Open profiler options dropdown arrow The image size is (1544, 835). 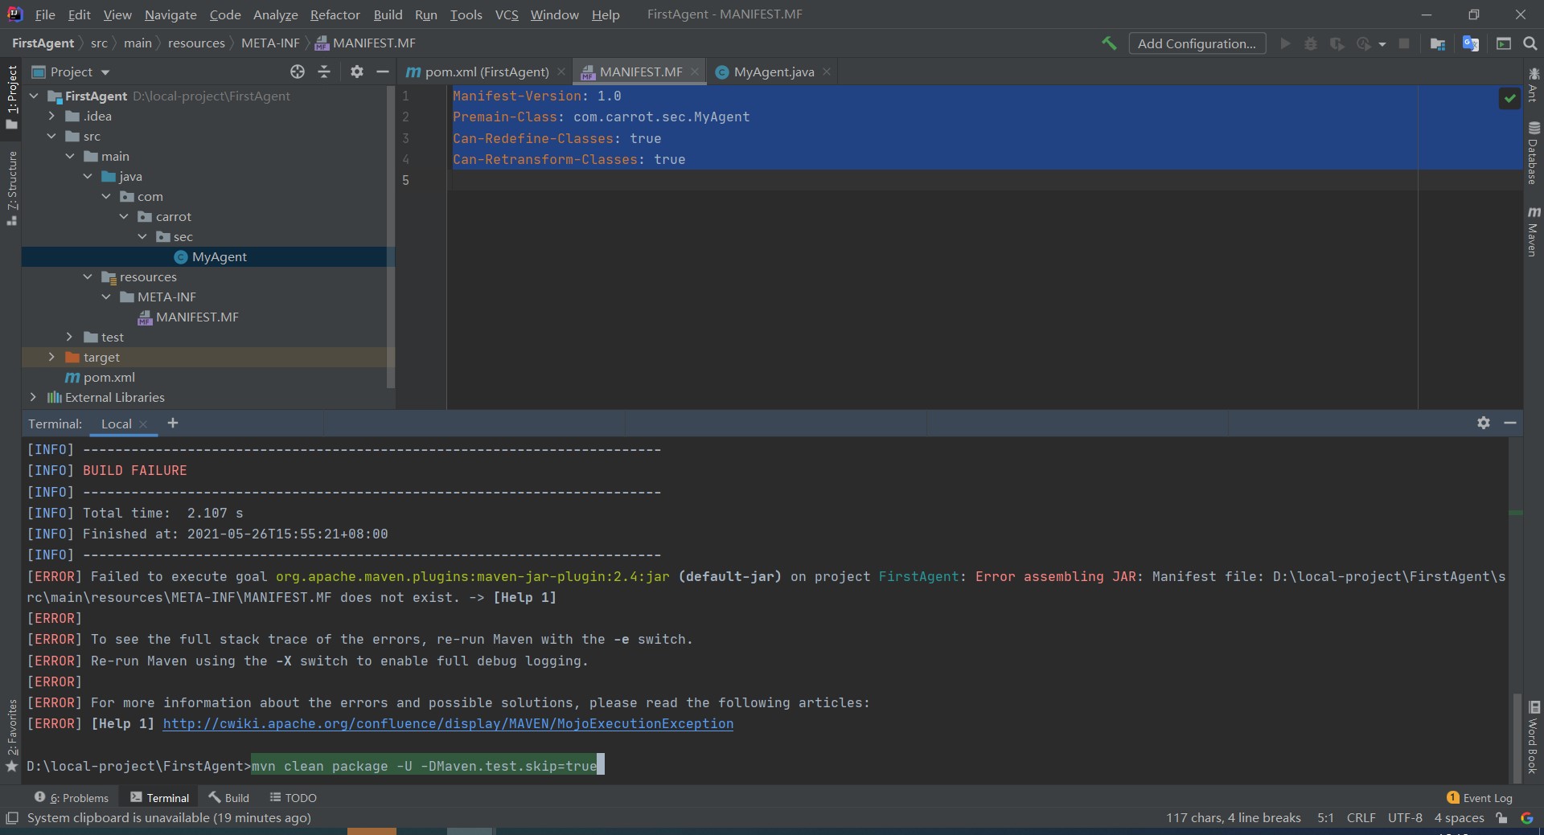[x=1382, y=44]
